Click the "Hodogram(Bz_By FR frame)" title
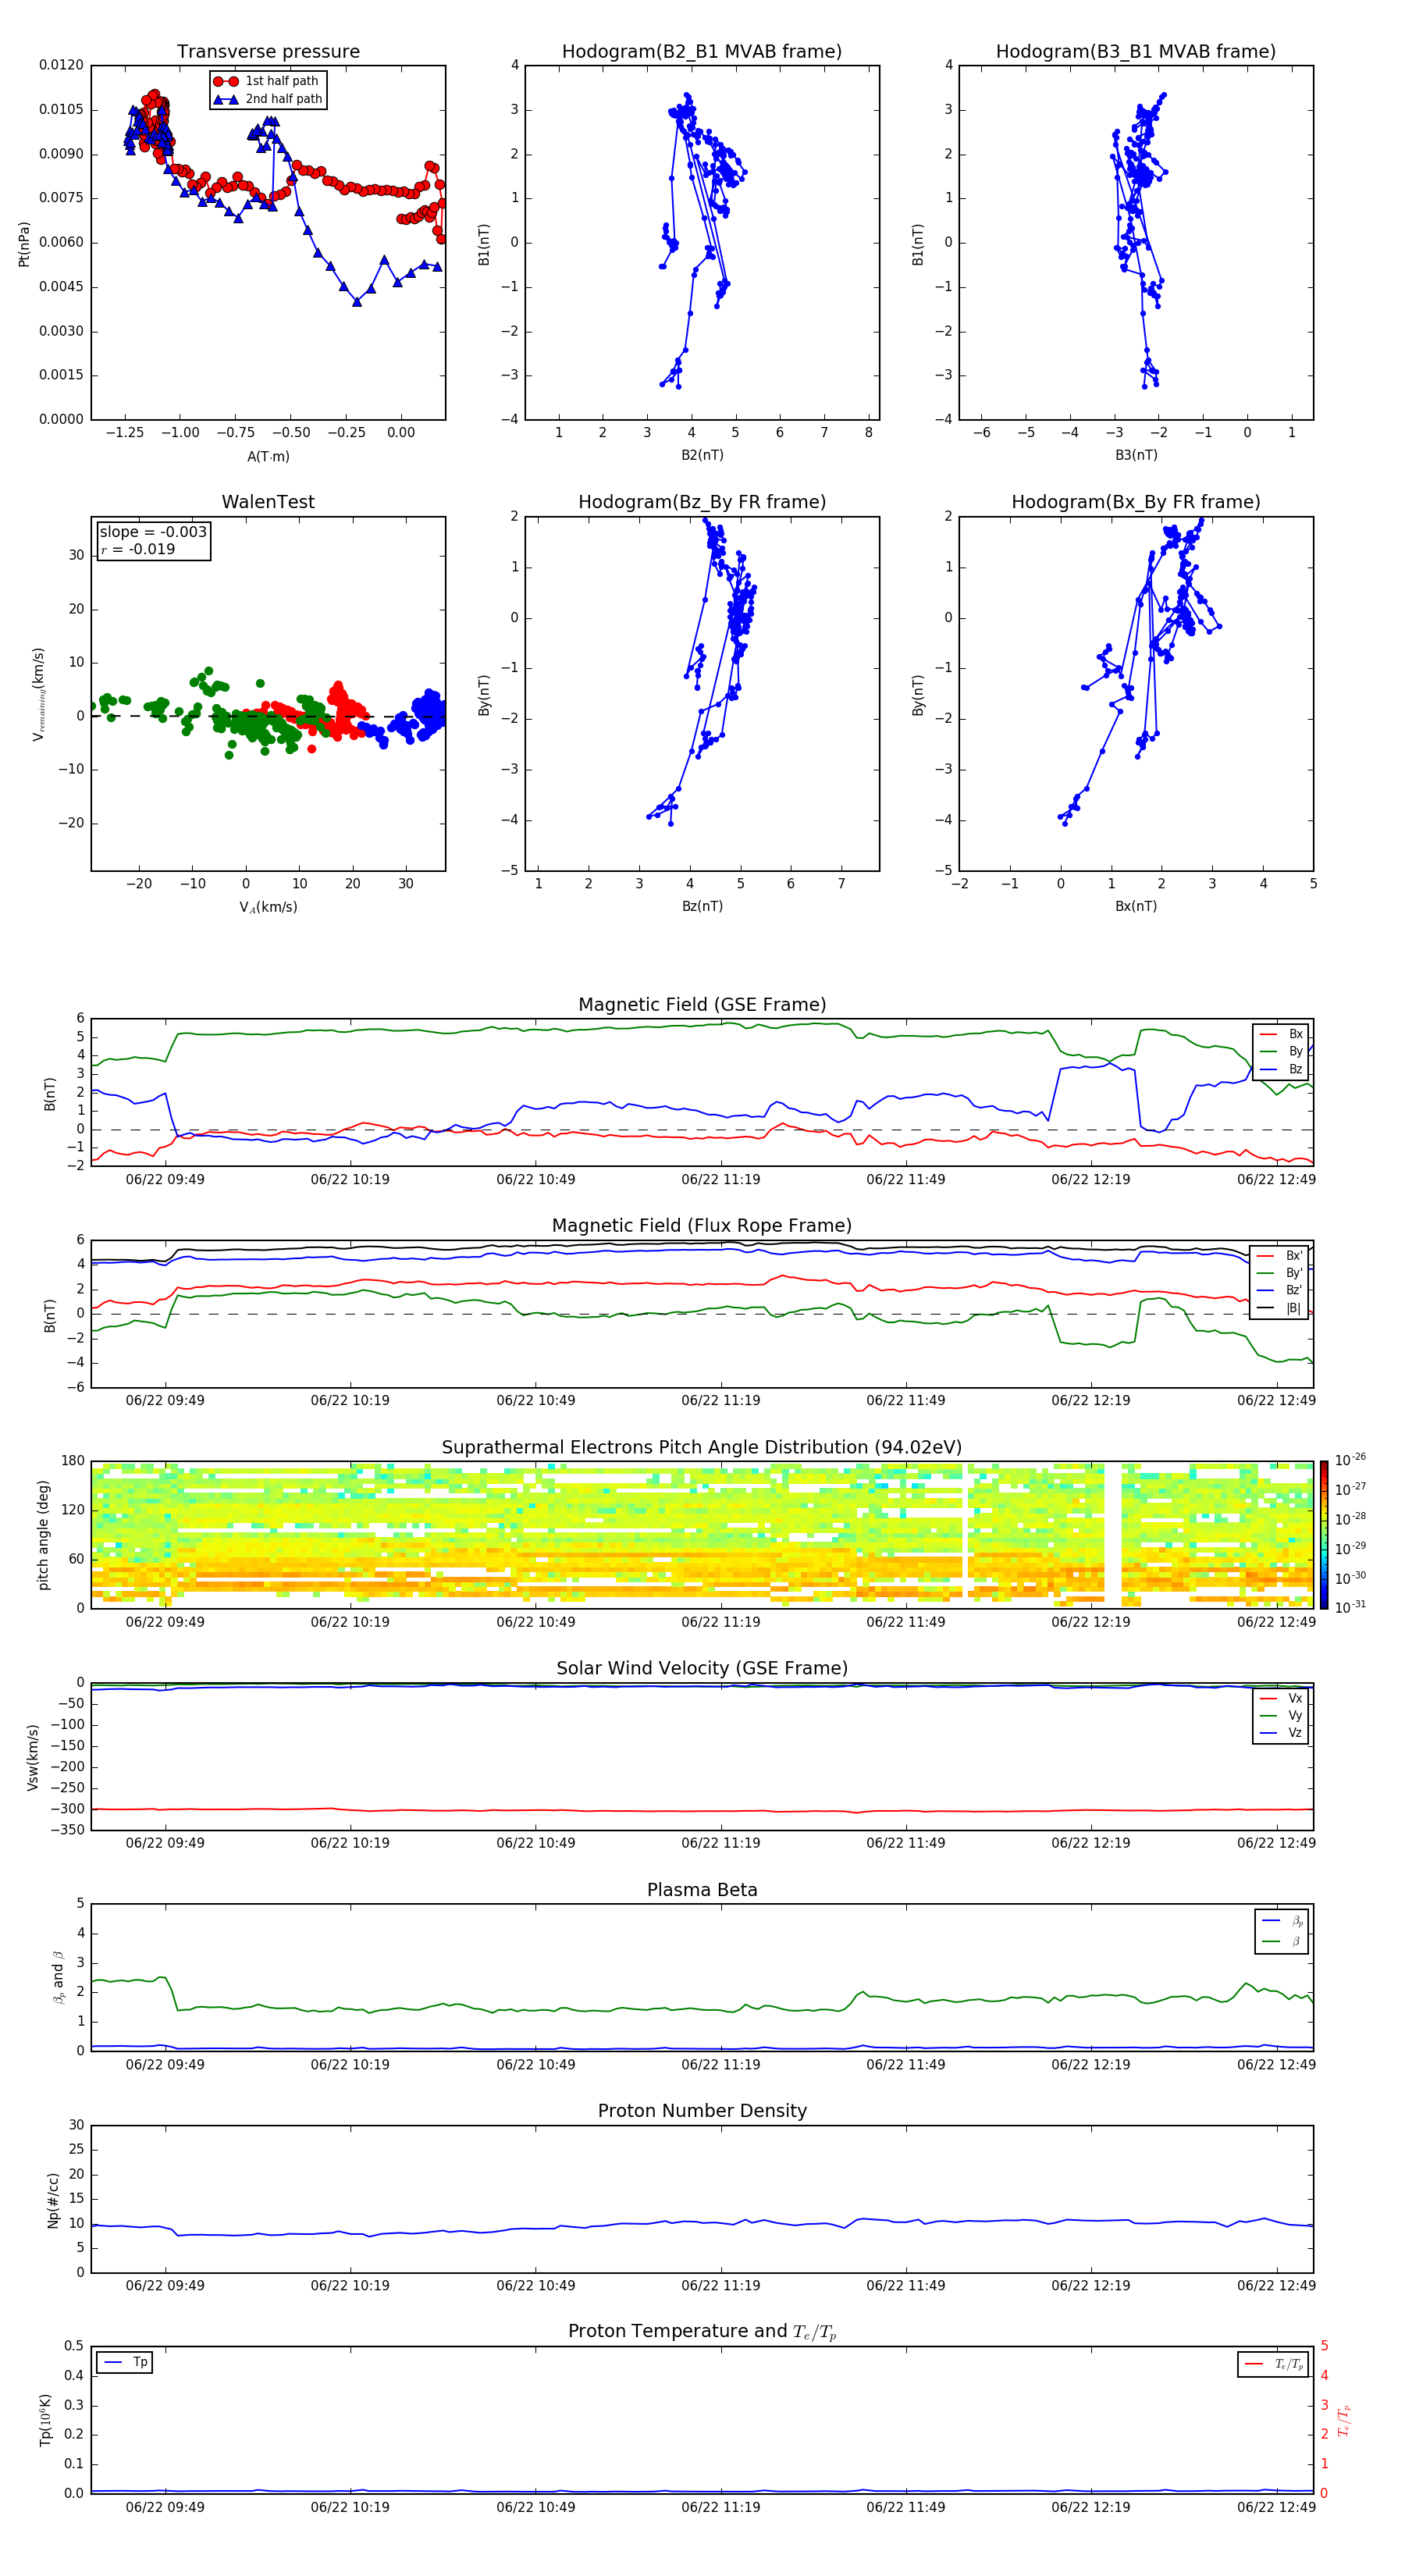The width and height of the screenshot is (1405, 2576). point(702,502)
